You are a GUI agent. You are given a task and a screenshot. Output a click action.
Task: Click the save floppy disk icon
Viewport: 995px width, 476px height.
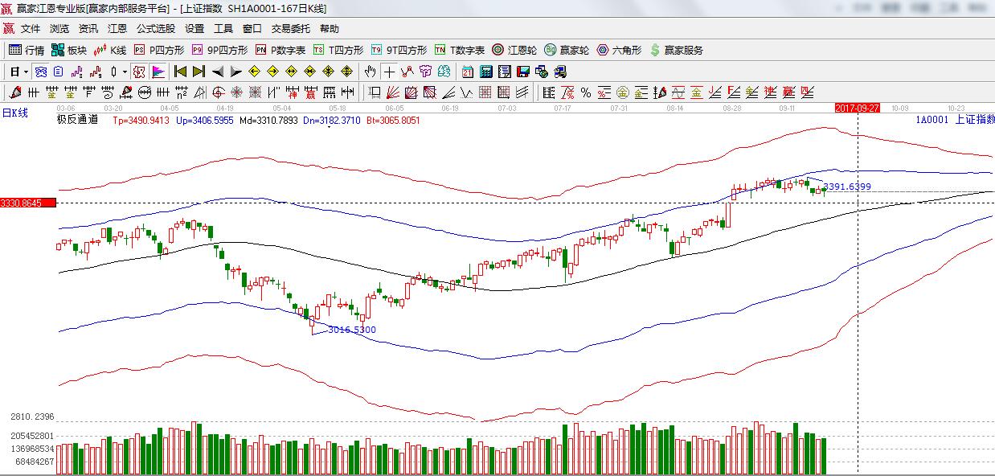click(x=522, y=72)
